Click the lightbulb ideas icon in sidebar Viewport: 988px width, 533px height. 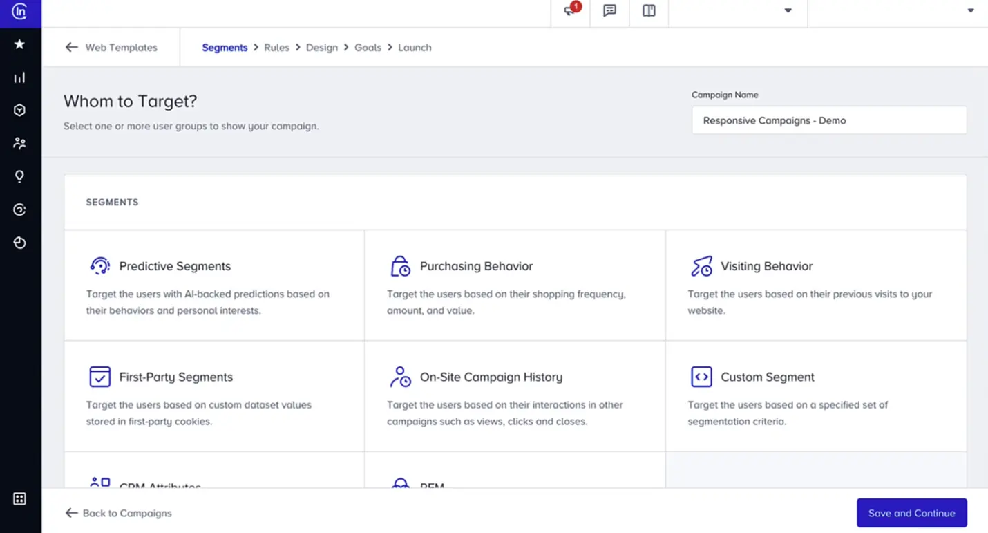pyautogui.click(x=19, y=176)
